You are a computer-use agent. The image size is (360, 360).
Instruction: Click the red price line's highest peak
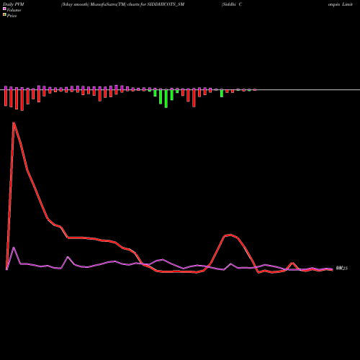pyautogui.click(x=14, y=123)
